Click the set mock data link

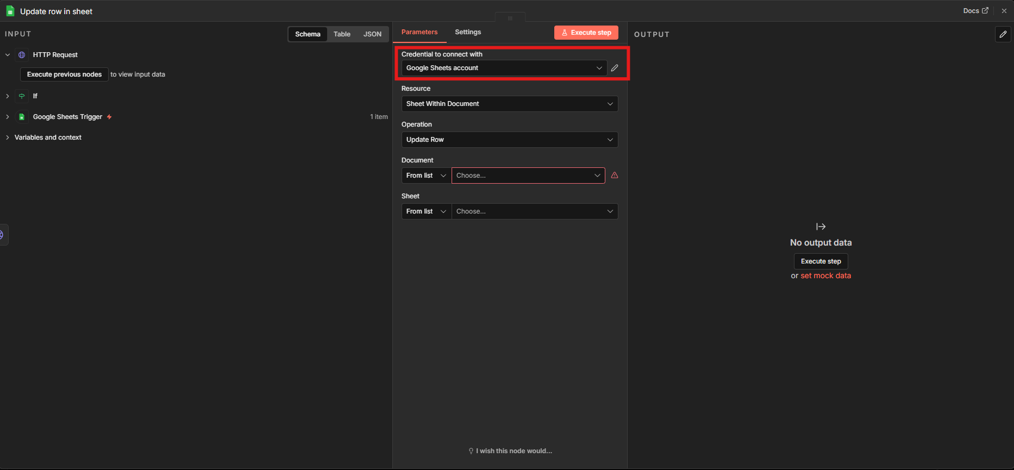point(825,275)
